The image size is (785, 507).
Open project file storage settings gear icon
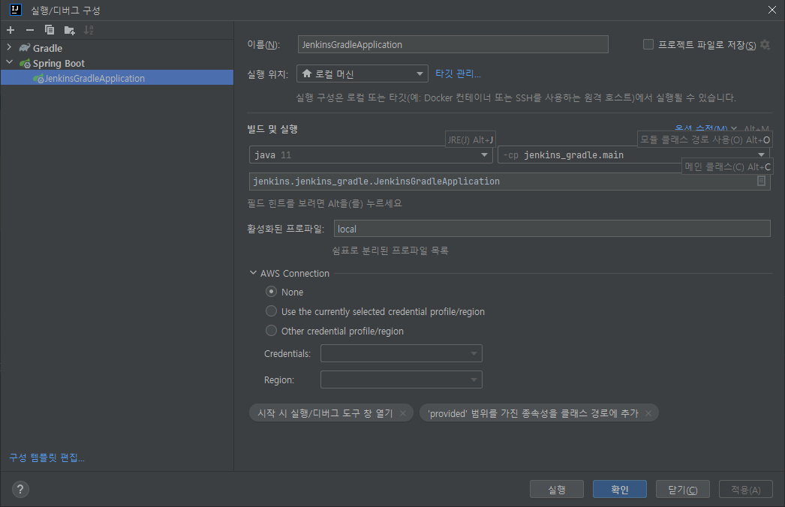(x=765, y=44)
